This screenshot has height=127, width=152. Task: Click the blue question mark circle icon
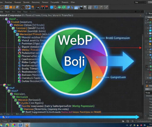pyautogui.click(x=52, y=7)
